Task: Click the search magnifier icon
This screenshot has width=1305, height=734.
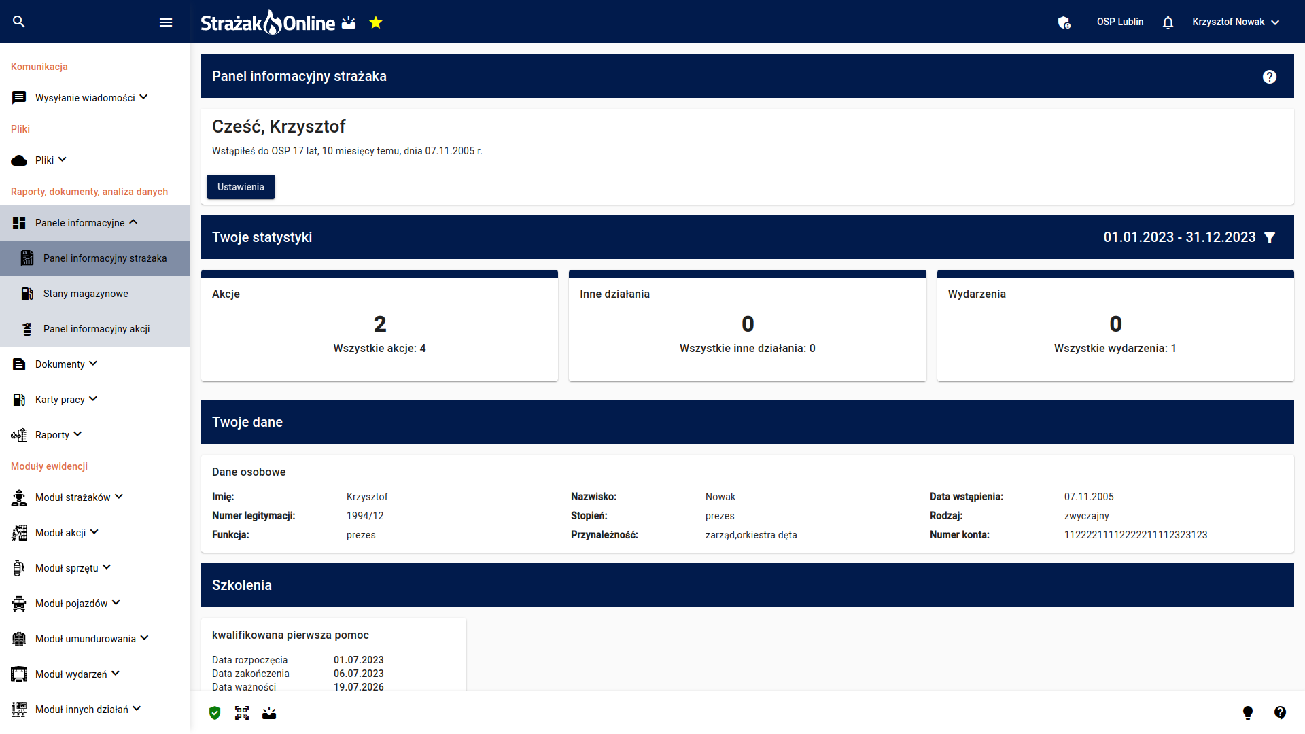Action: click(19, 22)
